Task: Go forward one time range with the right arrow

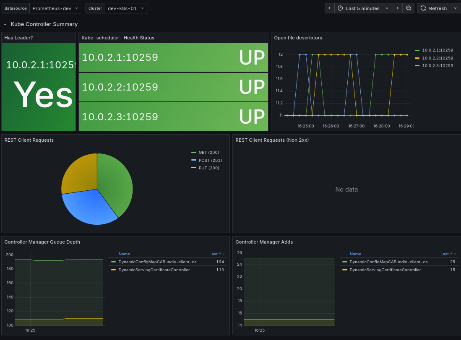Action: (398, 8)
